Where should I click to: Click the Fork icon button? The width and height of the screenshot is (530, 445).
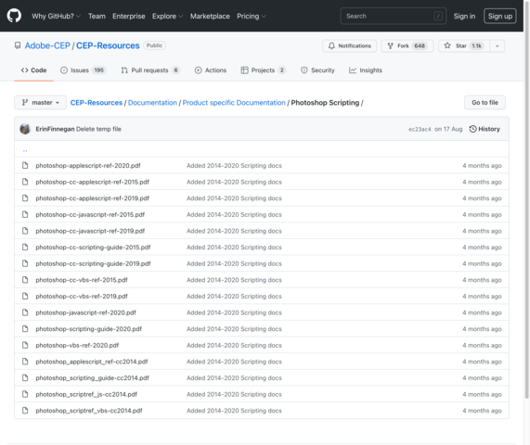click(390, 45)
